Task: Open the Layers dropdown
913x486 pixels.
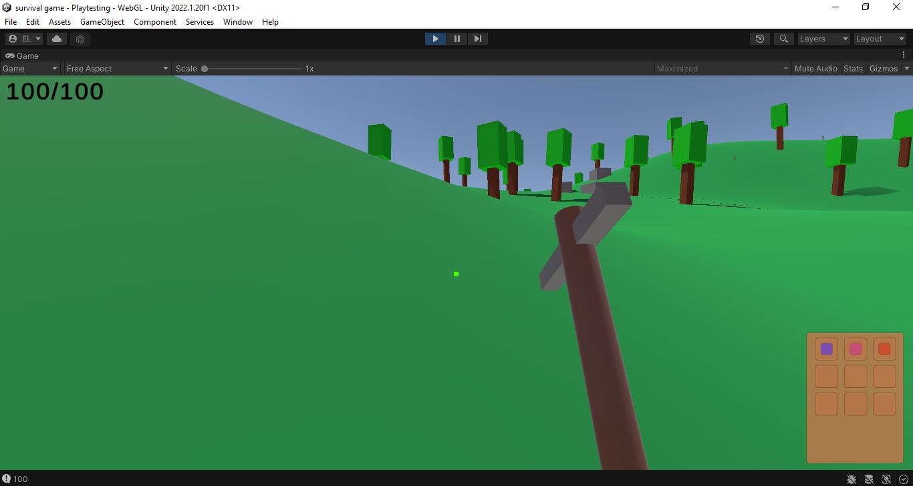Action: coord(823,38)
